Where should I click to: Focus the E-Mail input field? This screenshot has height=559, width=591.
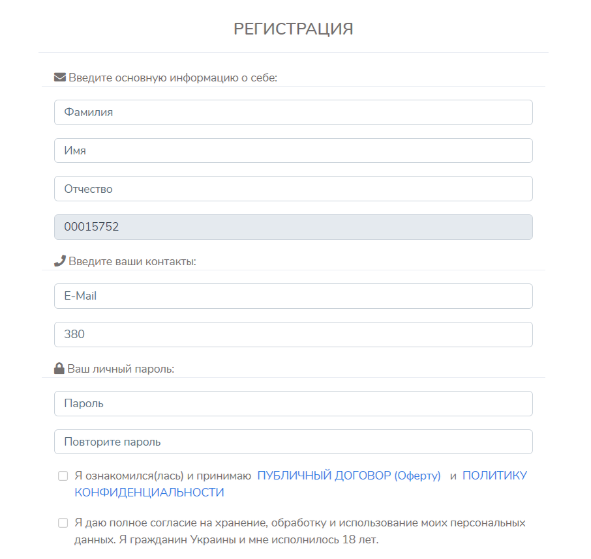[293, 296]
